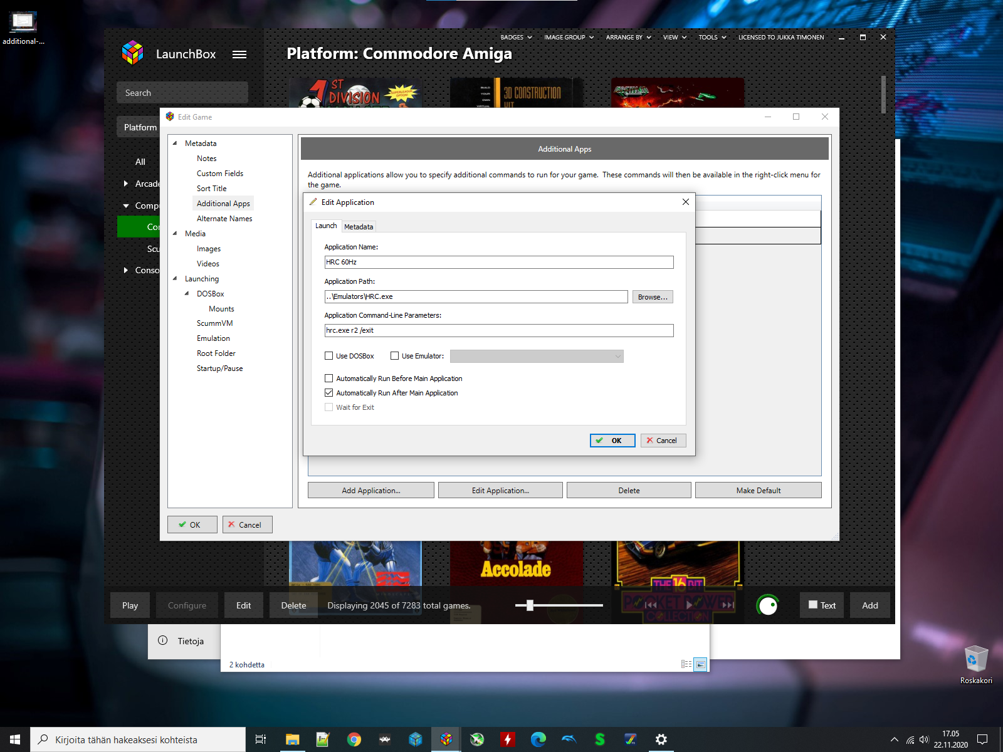The width and height of the screenshot is (1003, 752).
Task: Open the red lightning app in the taskbar
Action: 508,739
